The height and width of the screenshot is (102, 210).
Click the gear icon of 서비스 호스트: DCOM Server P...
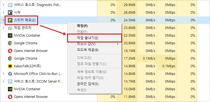click(10, 81)
